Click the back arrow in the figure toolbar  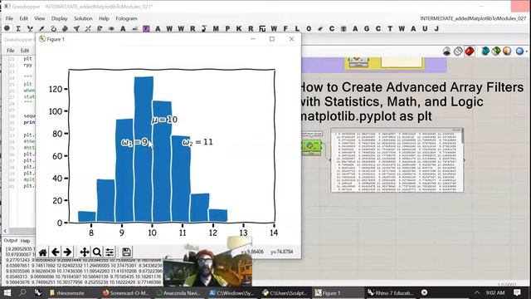coord(56,252)
